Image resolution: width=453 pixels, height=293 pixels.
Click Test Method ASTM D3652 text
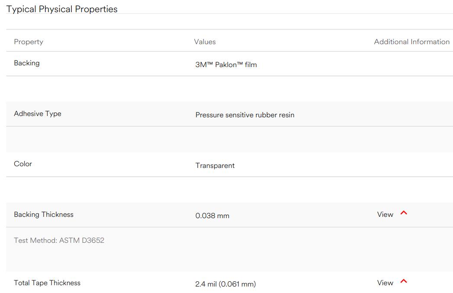pyautogui.click(x=59, y=240)
